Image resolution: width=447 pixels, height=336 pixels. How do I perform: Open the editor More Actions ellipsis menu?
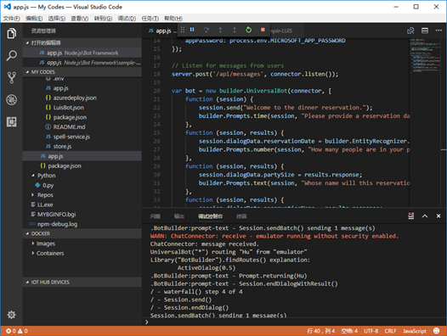pyautogui.click(x=439, y=31)
